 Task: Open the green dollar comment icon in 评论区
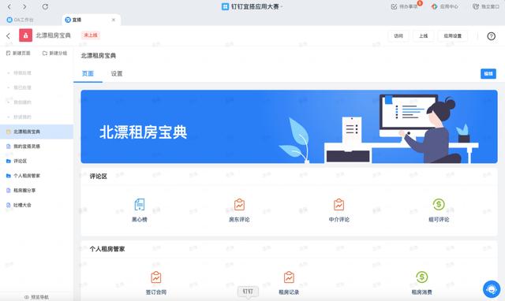pos(439,204)
